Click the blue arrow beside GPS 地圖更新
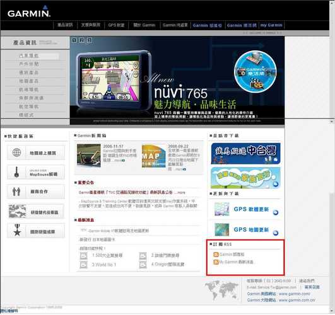Image resolution: width=335 pixels, height=315 pixels. click(276, 233)
